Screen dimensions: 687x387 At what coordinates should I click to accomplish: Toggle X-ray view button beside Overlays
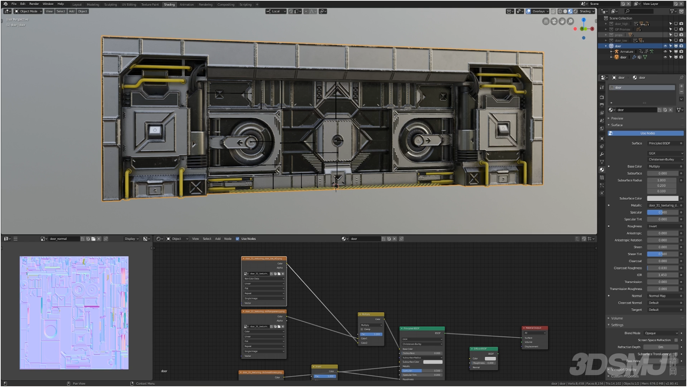553,11
